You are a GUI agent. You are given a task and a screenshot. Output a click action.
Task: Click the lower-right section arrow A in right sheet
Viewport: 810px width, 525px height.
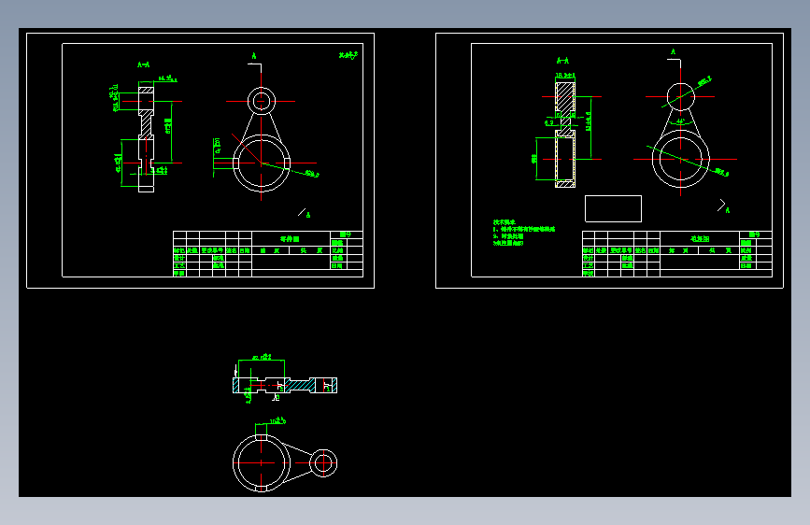click(723, 206)
